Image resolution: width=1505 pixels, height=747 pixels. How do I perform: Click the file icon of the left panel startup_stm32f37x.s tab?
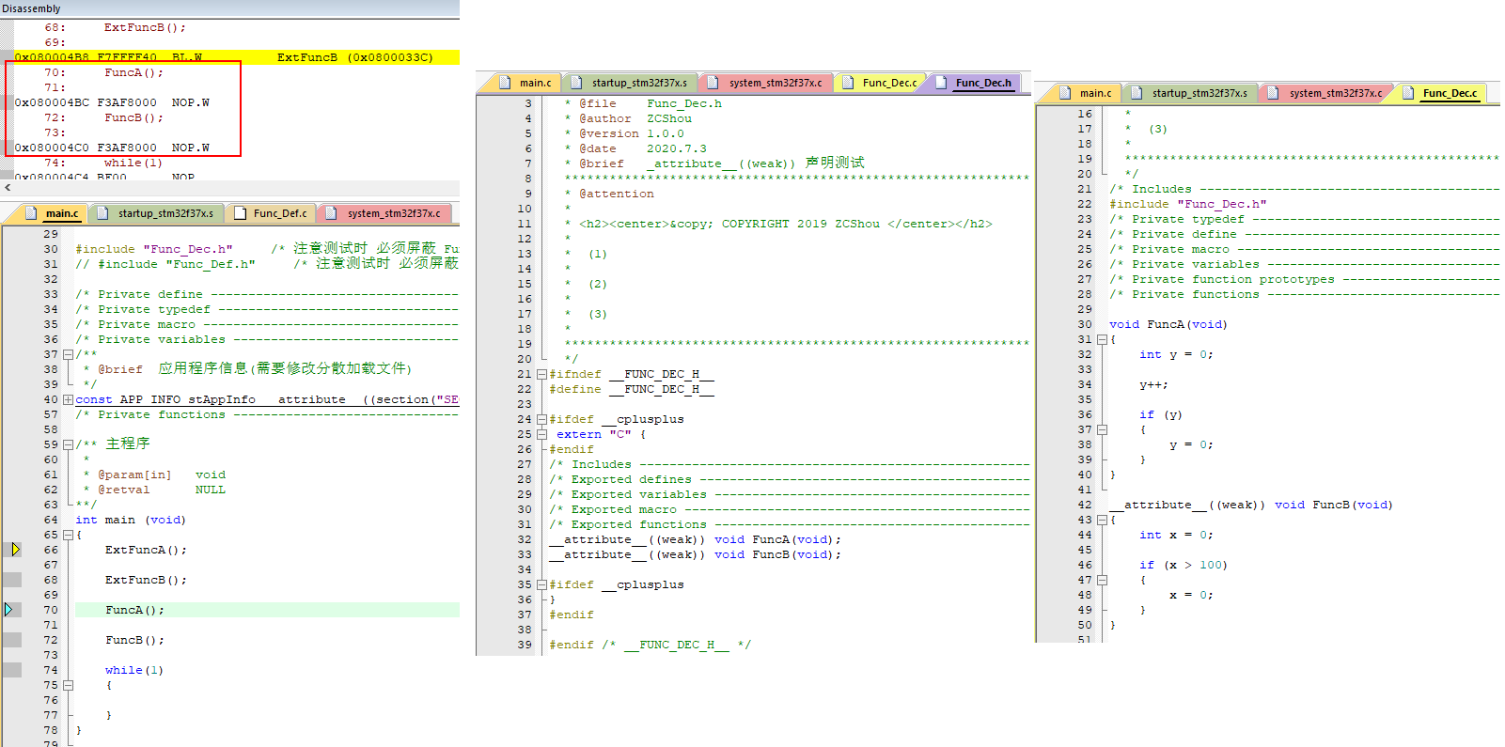(103, 213)
